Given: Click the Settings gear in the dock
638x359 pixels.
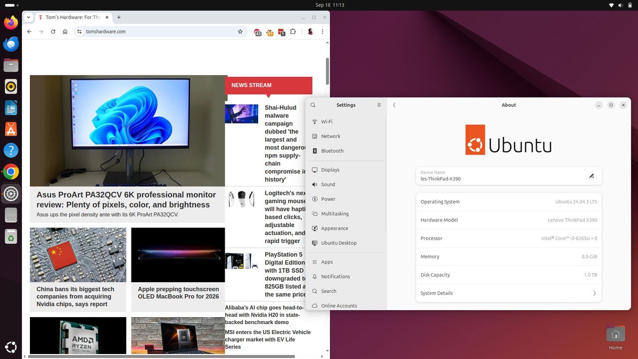Looking at the screenshot, I should tap(11, 194).
